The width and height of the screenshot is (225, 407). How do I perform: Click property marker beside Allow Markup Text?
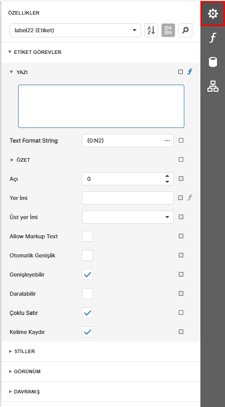click(x=181, y=236)
